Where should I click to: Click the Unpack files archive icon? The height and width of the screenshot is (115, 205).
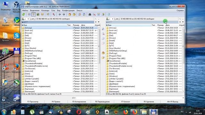[x=74, y=14]
